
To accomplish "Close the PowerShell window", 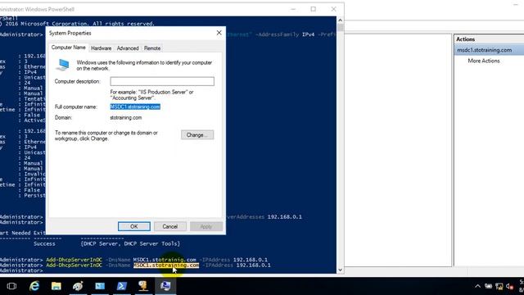I will 333,9.
